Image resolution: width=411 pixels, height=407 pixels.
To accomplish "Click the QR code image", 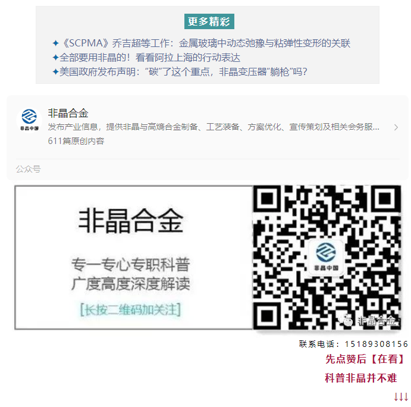I will [327, 258].
